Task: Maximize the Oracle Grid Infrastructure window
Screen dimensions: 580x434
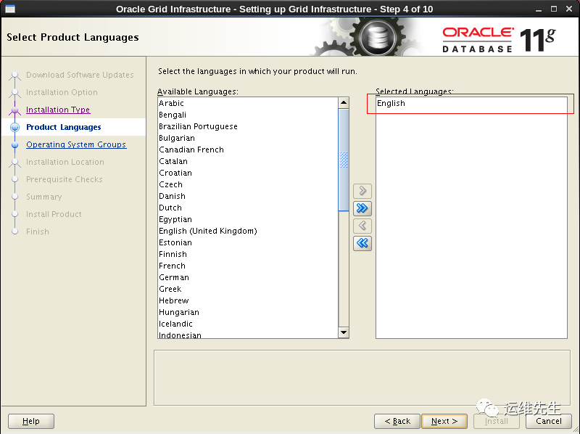Action: (554, 9)
